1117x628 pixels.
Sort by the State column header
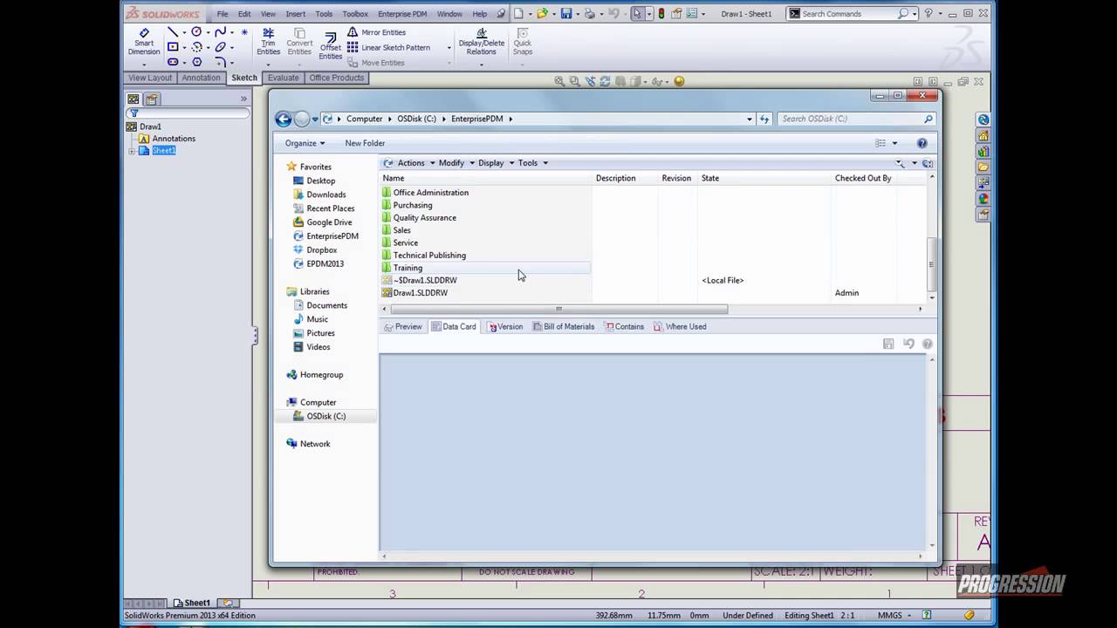click(764, 178)
